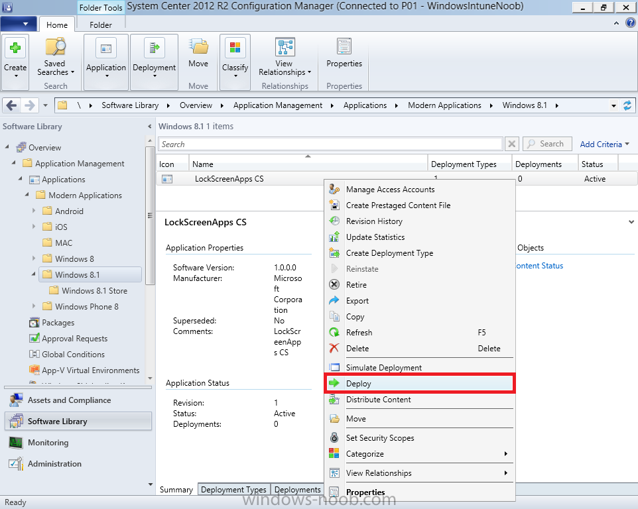Choose Deploy from the context menu
The width and height of the screenshot is (638, 509).
click(420, 383)
